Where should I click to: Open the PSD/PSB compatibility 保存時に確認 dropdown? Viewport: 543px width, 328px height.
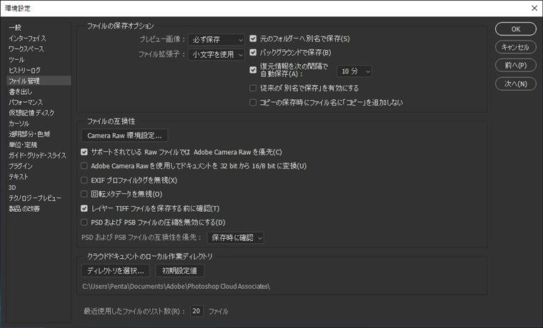coord(236,237)
